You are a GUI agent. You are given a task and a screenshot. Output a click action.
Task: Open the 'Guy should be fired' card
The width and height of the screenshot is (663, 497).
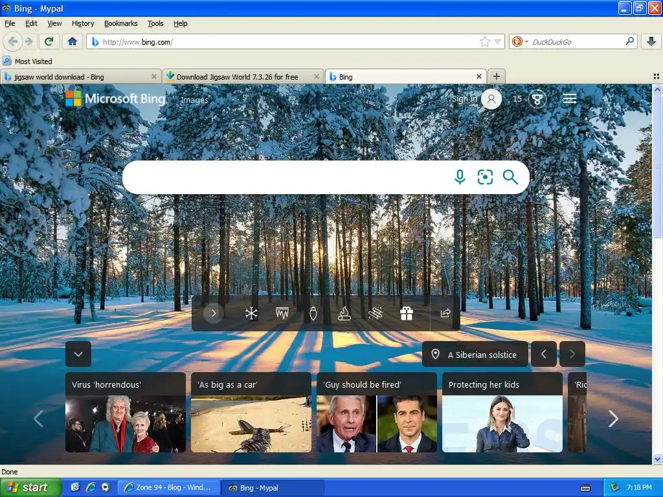377,412
